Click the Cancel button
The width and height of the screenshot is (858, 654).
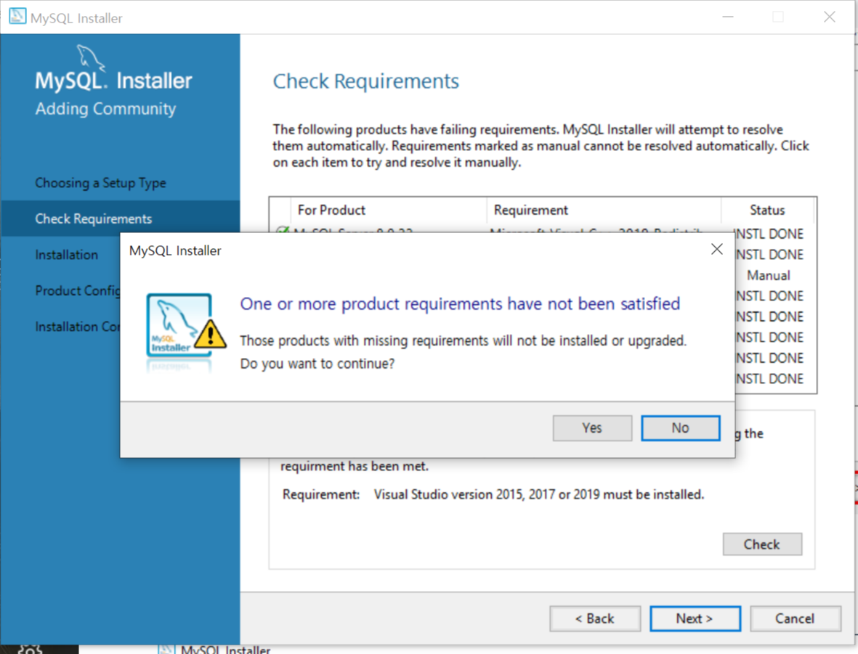795,618
